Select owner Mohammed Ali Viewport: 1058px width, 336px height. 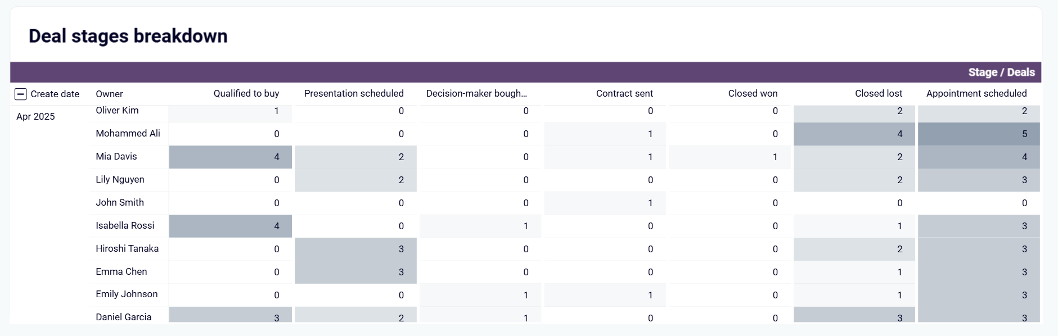click(128, 133)
